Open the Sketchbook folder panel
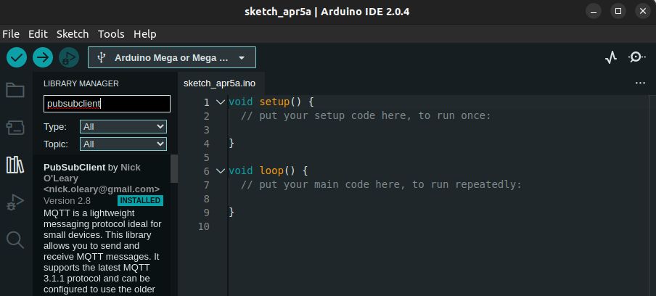Screen dimensions: 656x296 (15, 90)
